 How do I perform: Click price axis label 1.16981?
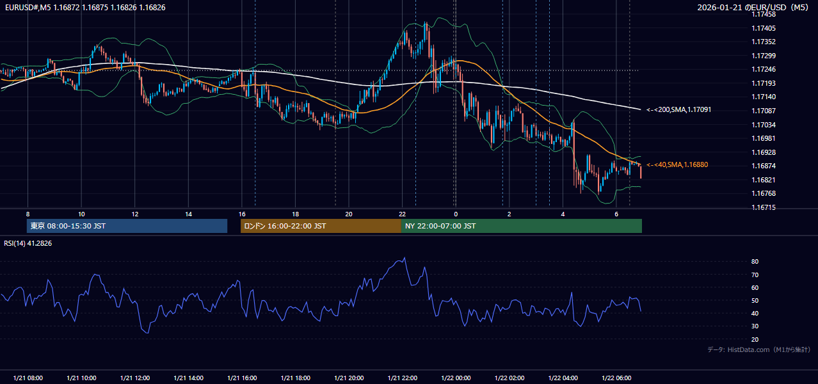[x=764, y=138]
